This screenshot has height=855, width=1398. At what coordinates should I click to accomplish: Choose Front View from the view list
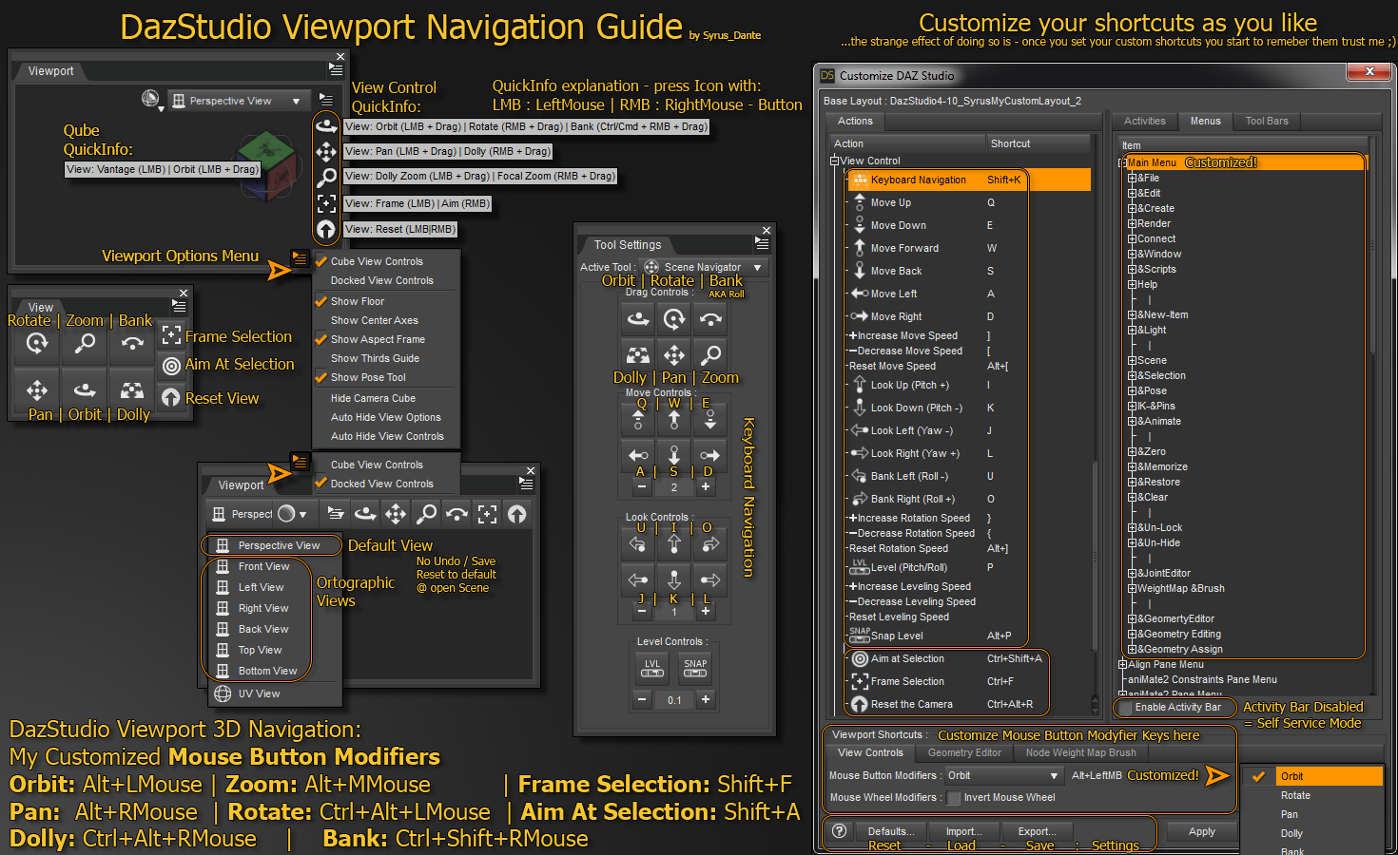point(263,566)
